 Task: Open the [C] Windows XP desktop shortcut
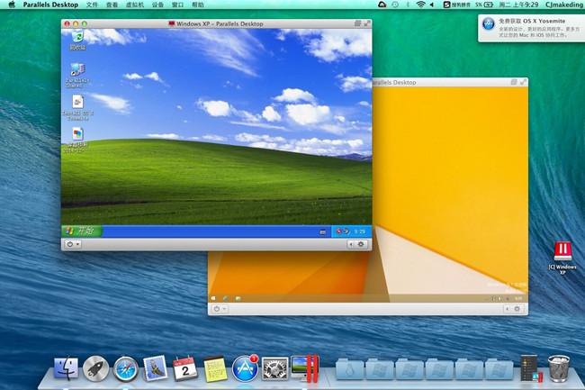[x=562, y=258]
